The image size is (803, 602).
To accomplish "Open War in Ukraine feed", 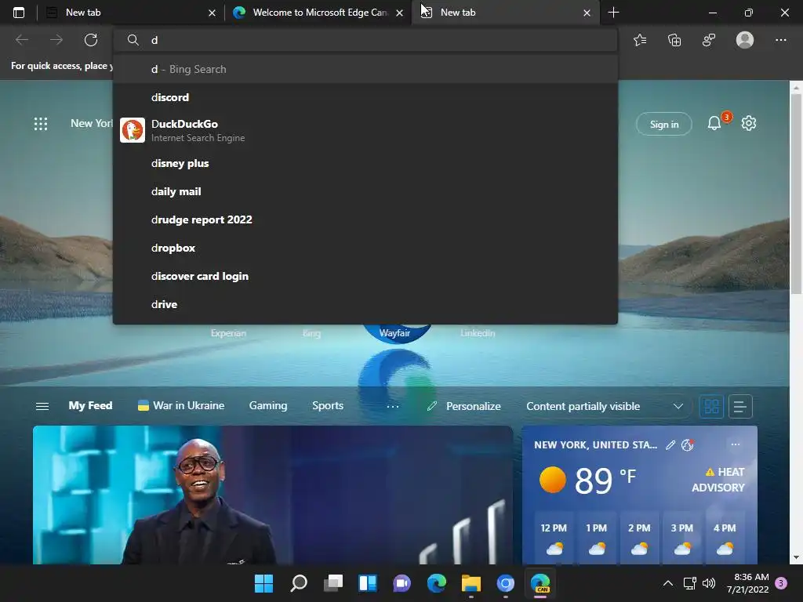I will (x=181, y=405).
